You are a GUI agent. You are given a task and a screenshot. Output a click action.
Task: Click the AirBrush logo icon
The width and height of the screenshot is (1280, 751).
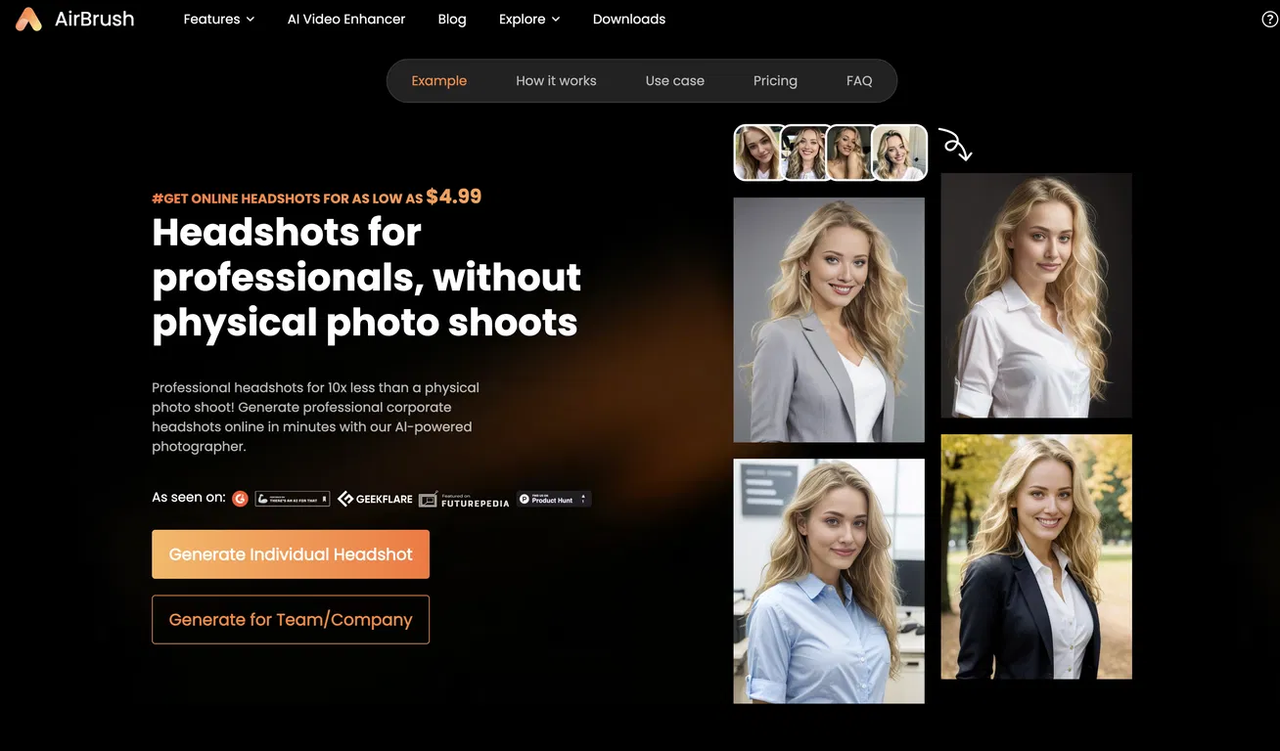tap(28, 19)
